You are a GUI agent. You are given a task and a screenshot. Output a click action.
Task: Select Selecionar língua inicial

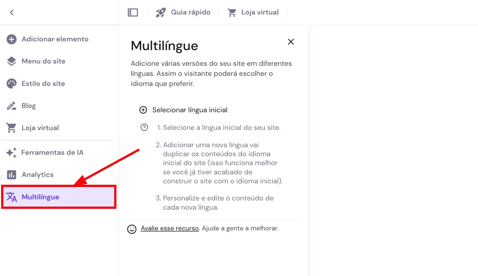pos(190,110)
